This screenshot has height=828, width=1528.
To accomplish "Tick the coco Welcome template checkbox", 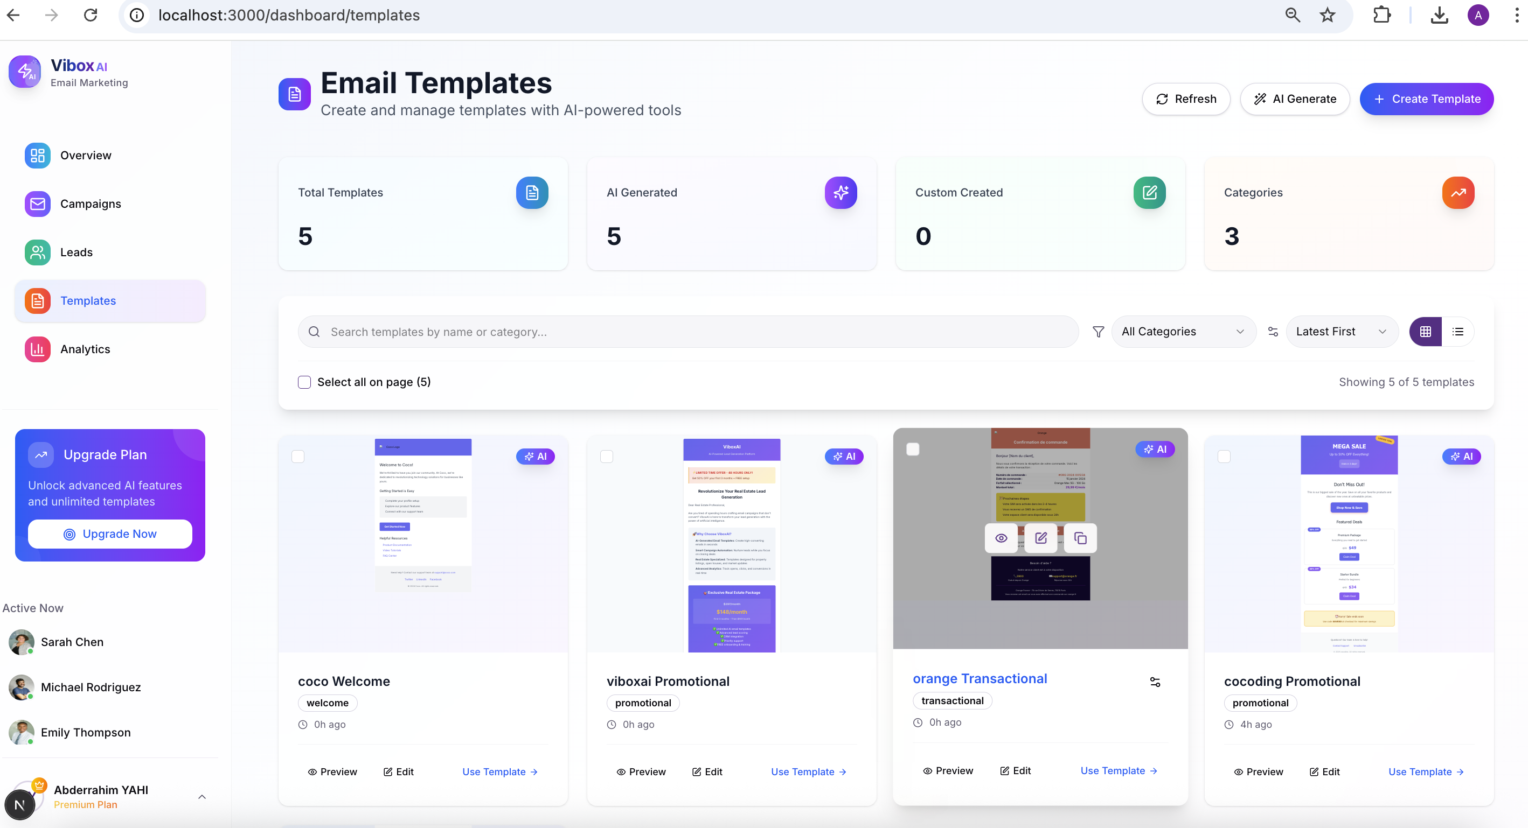I will tap(298, 457).
